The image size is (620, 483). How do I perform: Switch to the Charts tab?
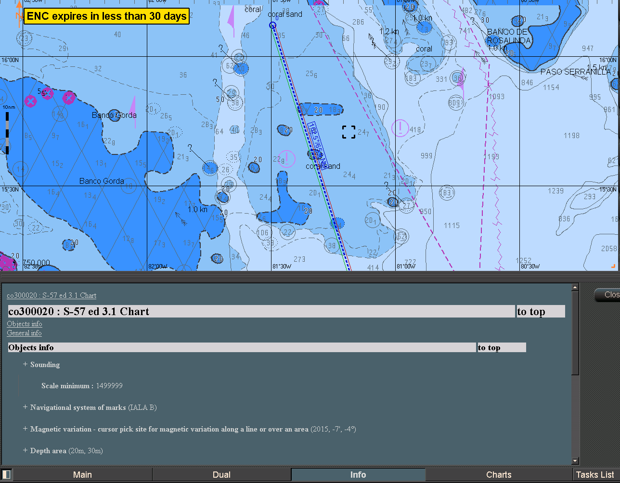[x=498, y=474]
